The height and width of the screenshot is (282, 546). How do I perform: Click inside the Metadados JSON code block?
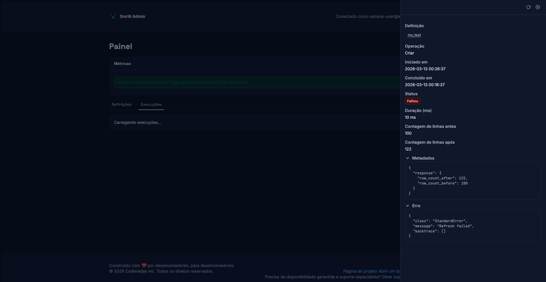click(473, 181)
